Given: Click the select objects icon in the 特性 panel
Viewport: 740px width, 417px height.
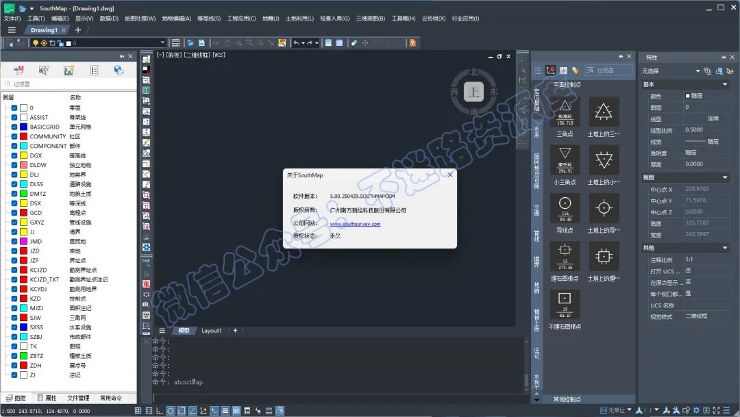Looking at the screenshot, I should click(719, 71).
